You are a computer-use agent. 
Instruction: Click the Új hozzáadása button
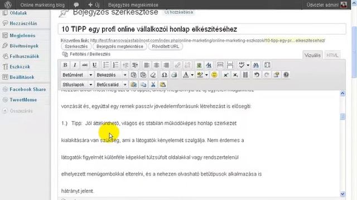(178, 12)
